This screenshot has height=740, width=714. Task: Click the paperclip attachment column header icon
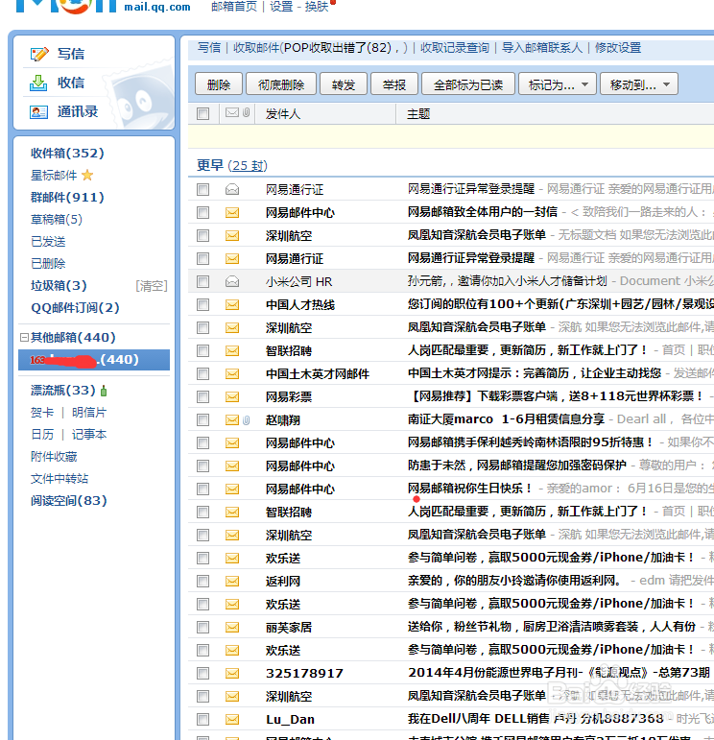(x=246, y=112)
